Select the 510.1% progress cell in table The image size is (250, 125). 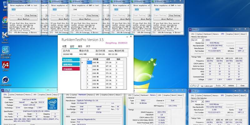pos(110,70)
